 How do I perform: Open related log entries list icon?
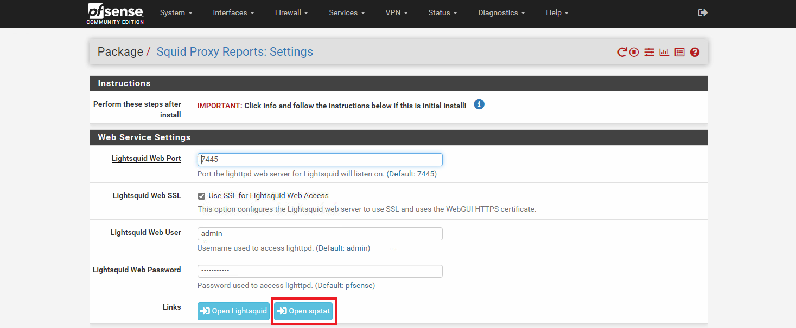click(x=679, y=52)
